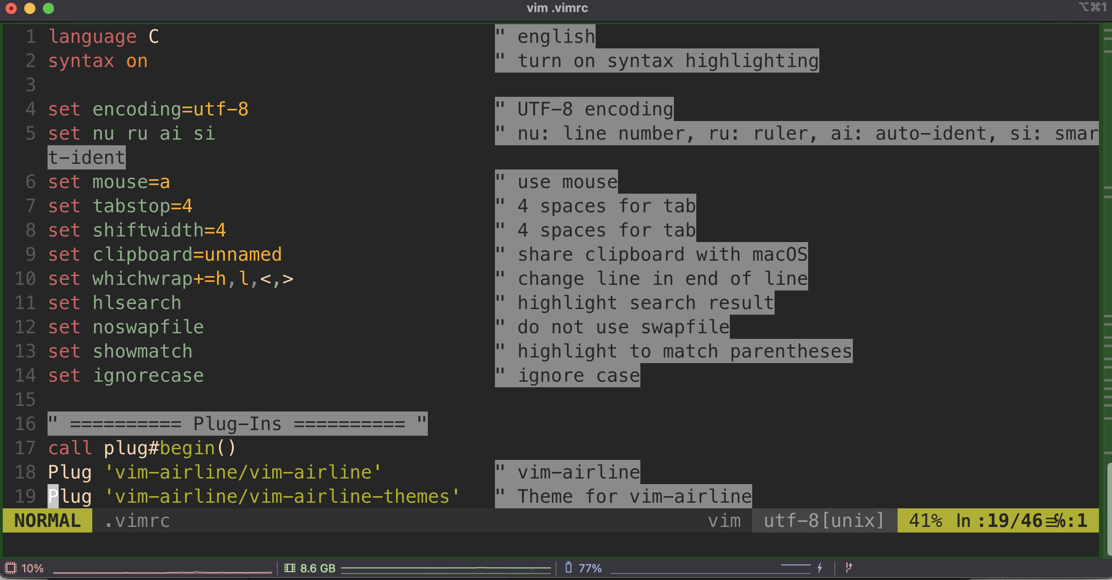This screenshot has width=1112, height=580.
Task: Click the git branch icon in status bar
Action: pos(849,567)
